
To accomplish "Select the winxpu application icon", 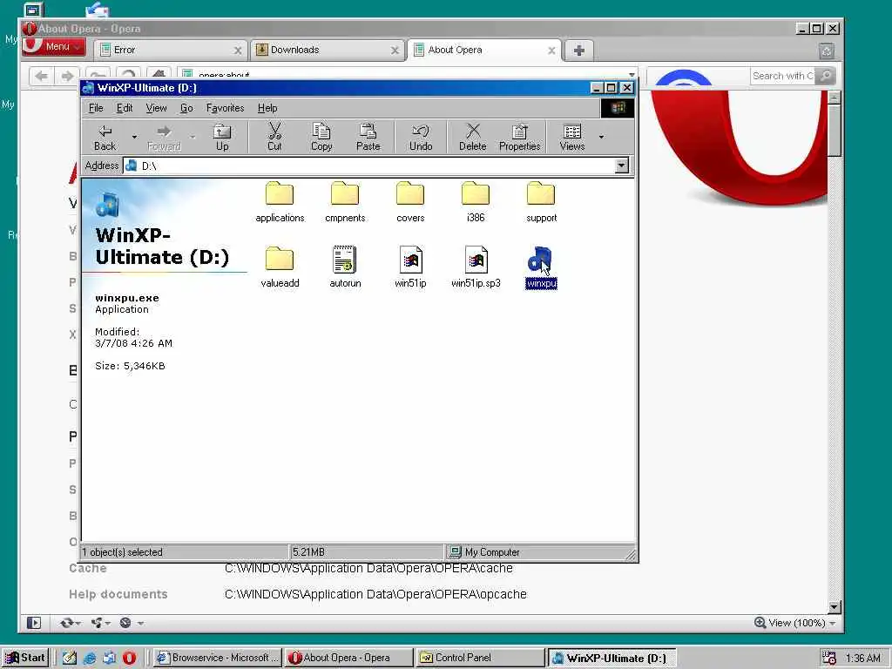I will pos(541,267).
